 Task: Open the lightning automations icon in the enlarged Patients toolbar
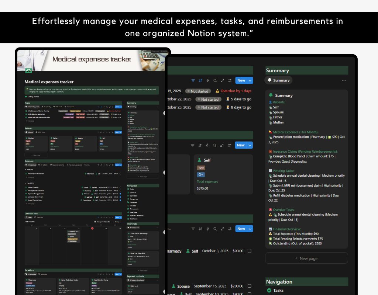click(207, 145)
